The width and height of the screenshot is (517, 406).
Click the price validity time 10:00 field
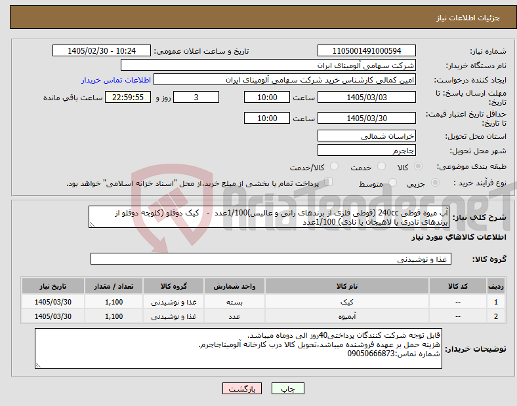(x=267, y=118)
